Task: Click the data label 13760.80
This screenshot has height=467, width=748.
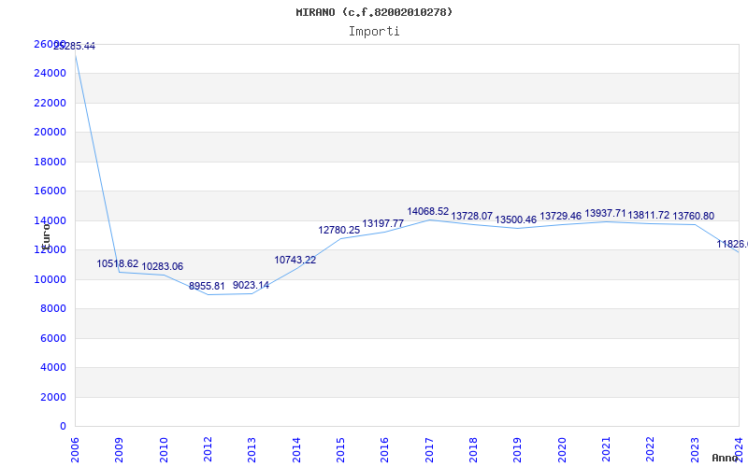Action: pos(693,216)
